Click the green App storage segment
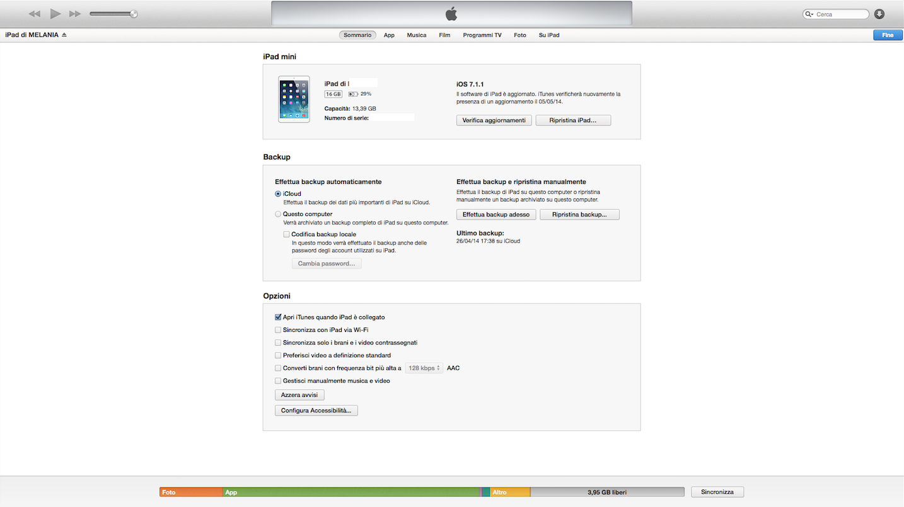904x507 pixels. [352, 492]
